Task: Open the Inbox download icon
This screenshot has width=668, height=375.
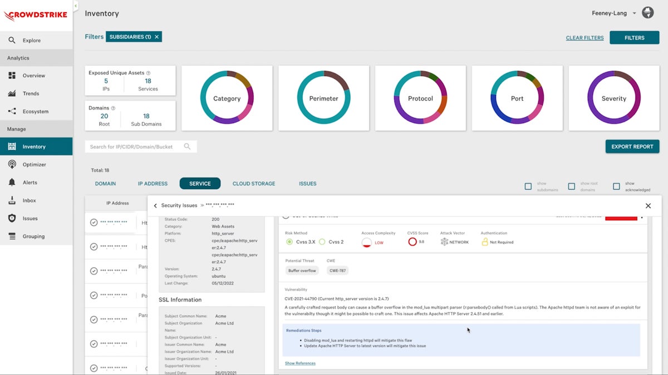Action: point(12,200)
